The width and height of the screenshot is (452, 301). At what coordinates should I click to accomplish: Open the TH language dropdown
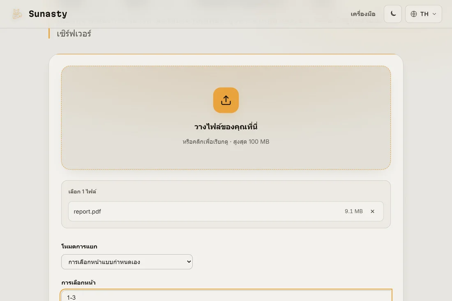coord(424,14)
